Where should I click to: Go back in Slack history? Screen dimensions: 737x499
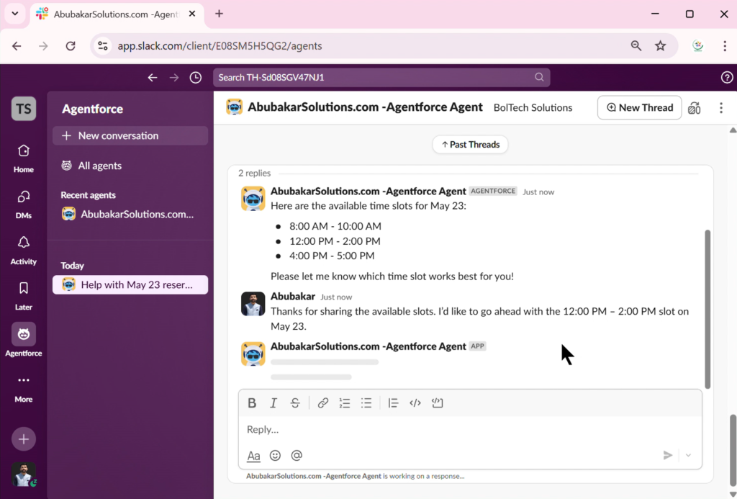[153, 78]
